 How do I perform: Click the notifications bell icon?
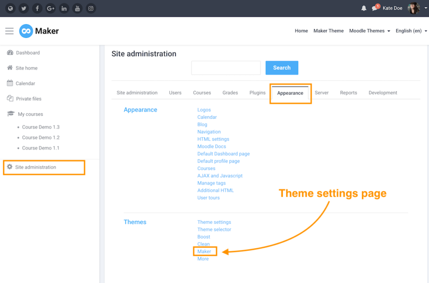[364, 8]
